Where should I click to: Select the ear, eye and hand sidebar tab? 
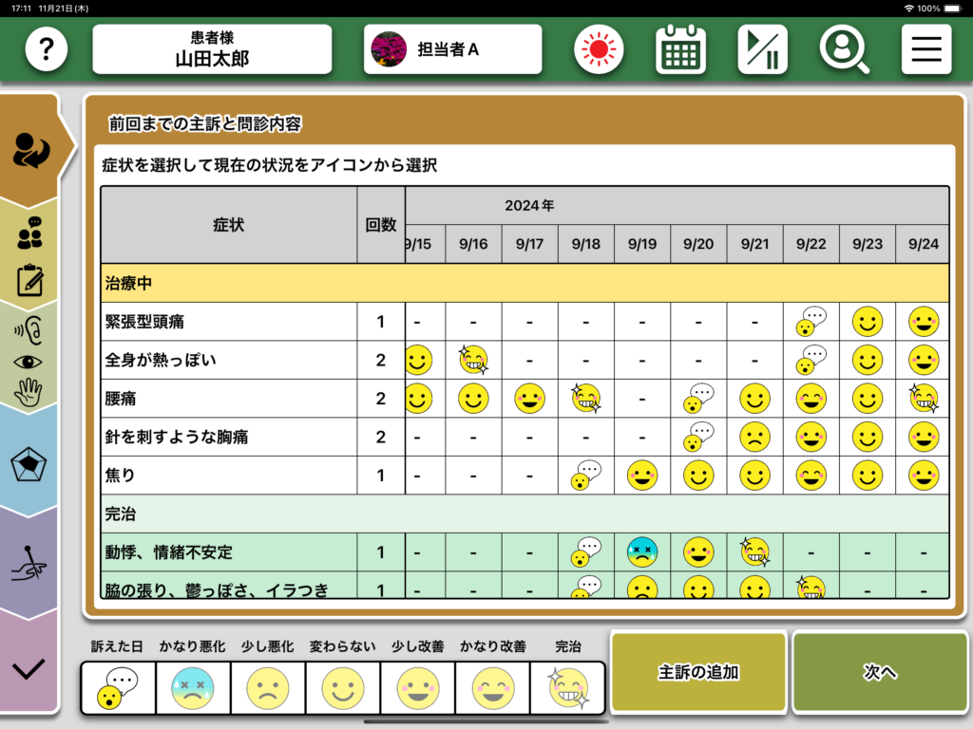click(x=29, y=360)
